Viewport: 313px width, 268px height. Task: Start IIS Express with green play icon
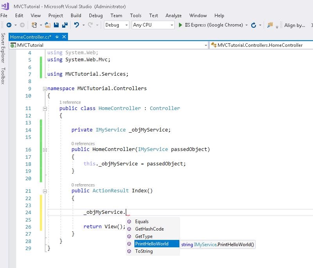click(x=181, y=25)
